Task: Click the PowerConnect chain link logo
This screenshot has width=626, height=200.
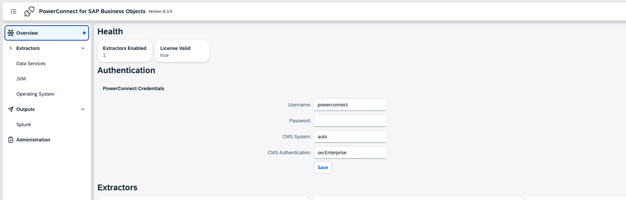Action: 29,11
